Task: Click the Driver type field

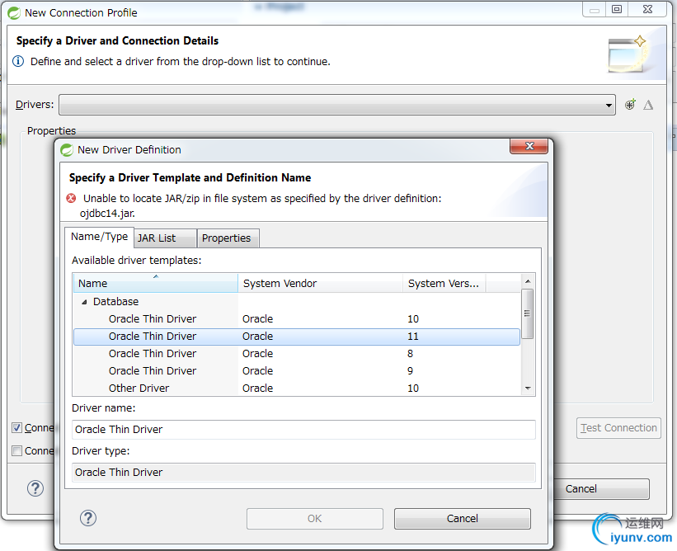Action: click(x=303, y=473)
